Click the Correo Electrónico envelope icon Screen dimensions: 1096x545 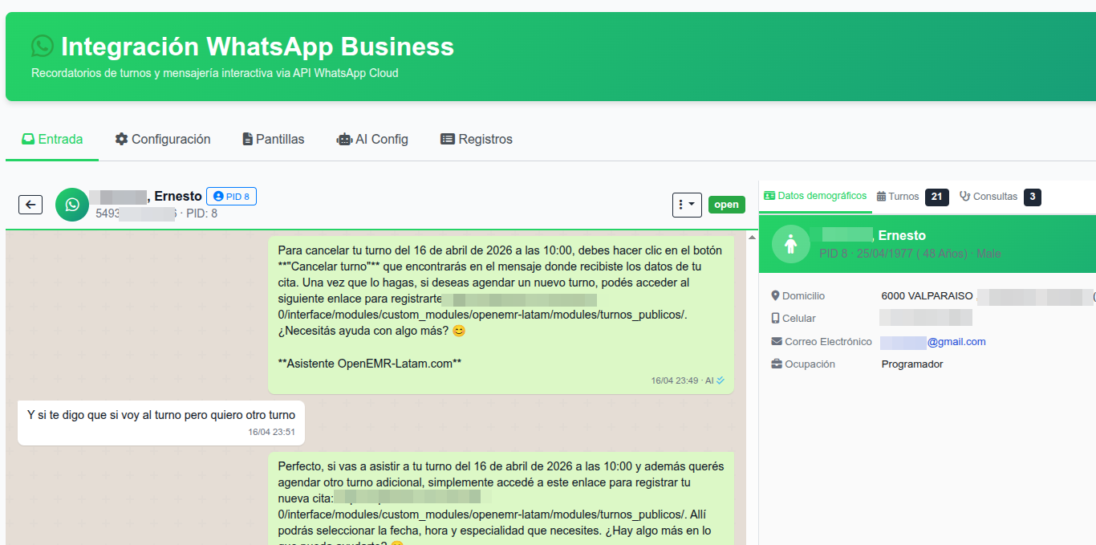[777, 341]
